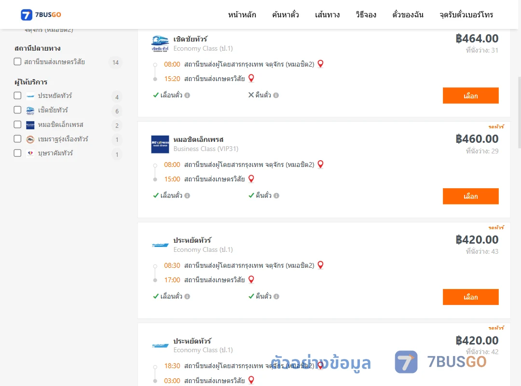Tick บุษราคัมทัวร์ operator checkbox
This screenshot has width=521, height=386.
coord(18,153)
